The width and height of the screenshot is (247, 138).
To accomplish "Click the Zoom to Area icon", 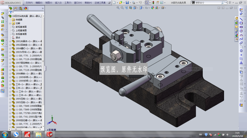I will point(122,8).
